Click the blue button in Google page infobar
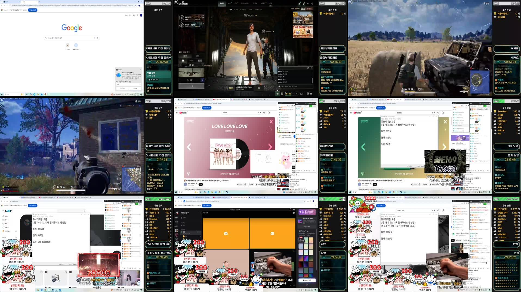 (x=32, y=10)
